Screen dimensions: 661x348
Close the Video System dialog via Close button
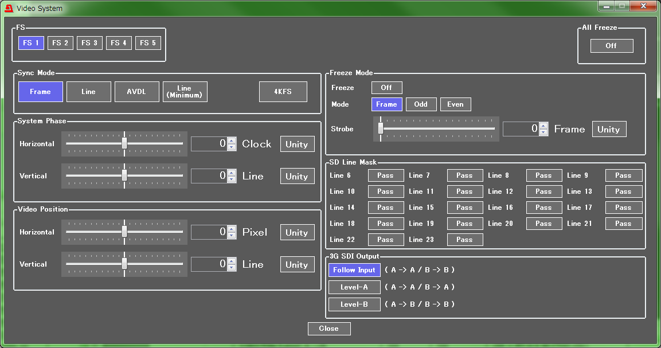328,329
